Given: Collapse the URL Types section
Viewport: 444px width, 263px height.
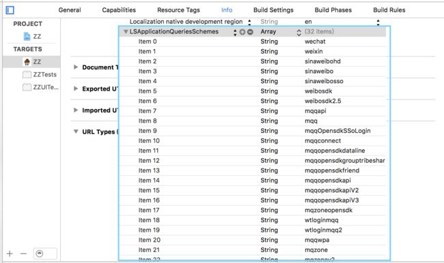Looking at the screenshot, I should point(76,131).
